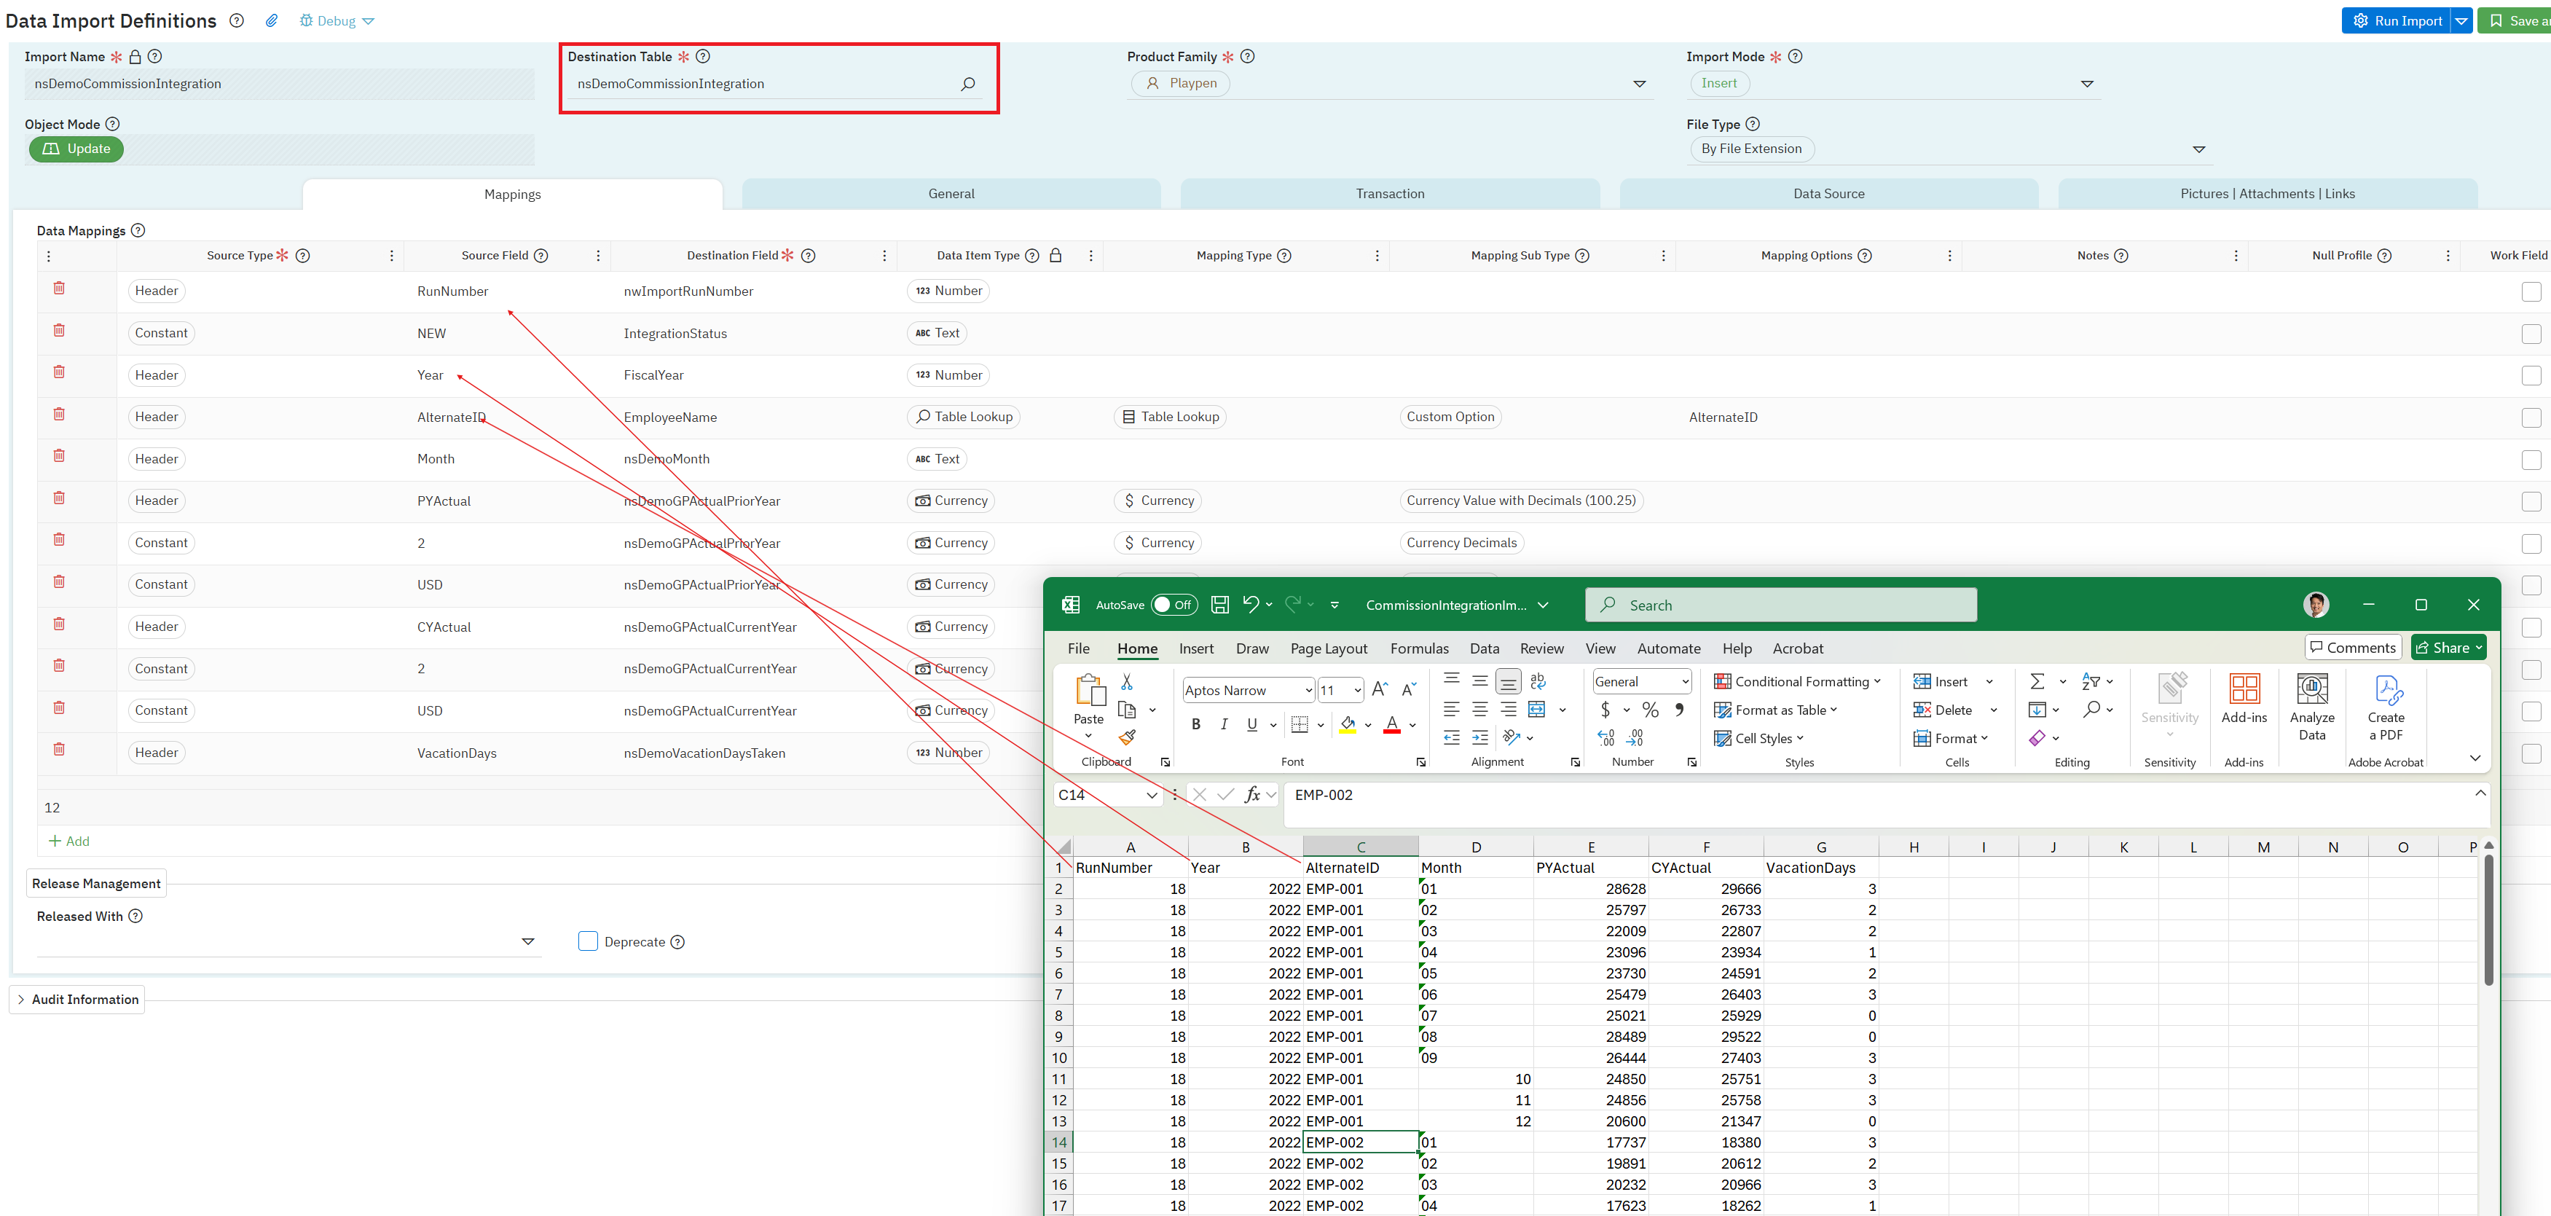The width and height of the screenshot is (2551, 1216).
Task: Check Work Field box for VacationDays row
Action: coord(2531,753)
